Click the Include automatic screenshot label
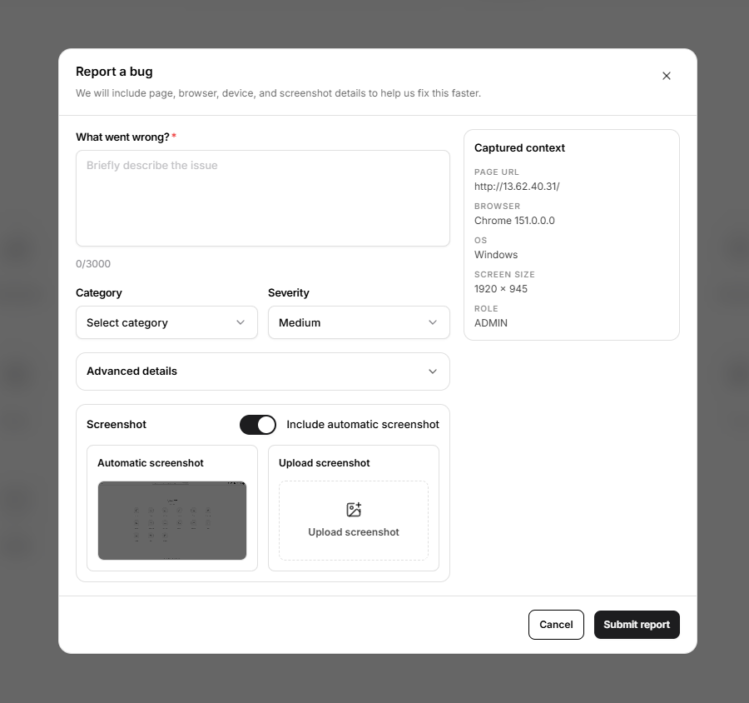Image resolution: width=749 pixels, height=703 pixels. tap(363, 425)
